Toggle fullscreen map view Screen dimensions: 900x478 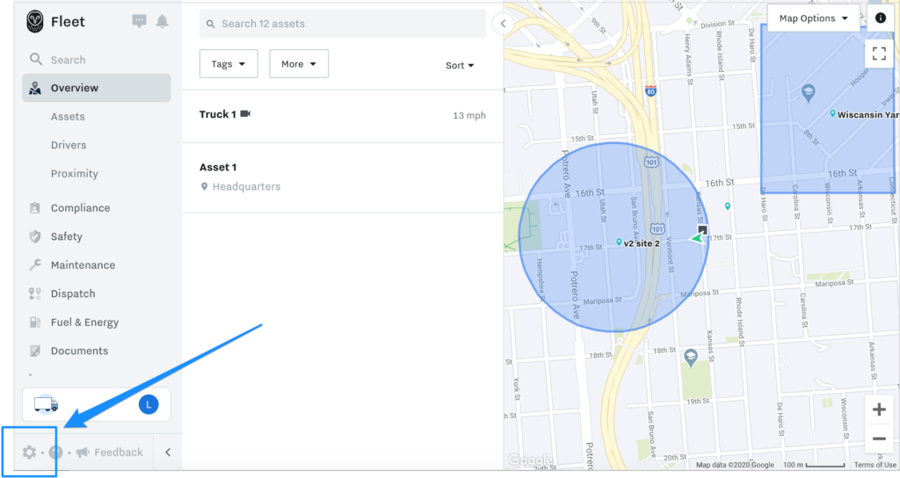pos(879,54)
